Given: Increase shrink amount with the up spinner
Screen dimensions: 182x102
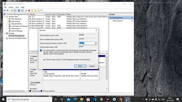Looking at the screenshot, I should [x=96, y=42].
